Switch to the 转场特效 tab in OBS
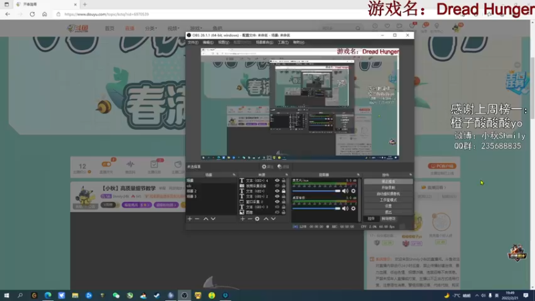Screen dimensions: 535x301 389,219
